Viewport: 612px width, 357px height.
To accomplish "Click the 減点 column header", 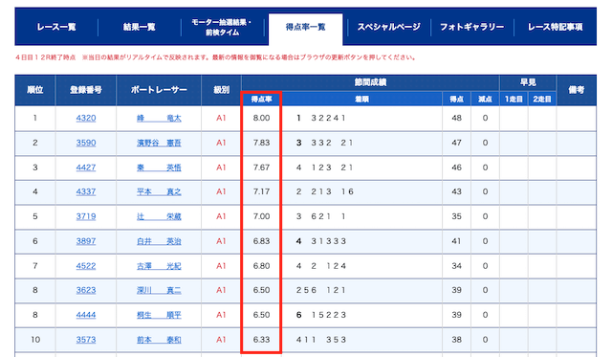I will pos(485,100).
